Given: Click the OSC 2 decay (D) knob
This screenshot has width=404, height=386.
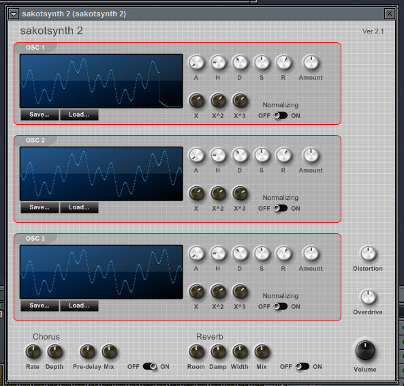Looking at the screenshot, I should coord(240,155).
